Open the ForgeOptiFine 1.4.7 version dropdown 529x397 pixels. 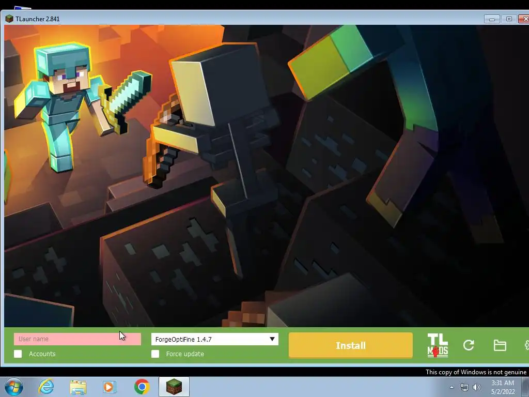214,339
